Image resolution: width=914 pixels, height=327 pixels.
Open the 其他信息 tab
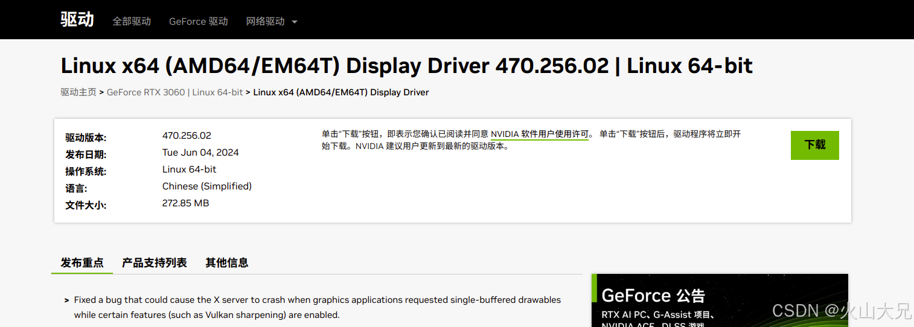(227, 262)
